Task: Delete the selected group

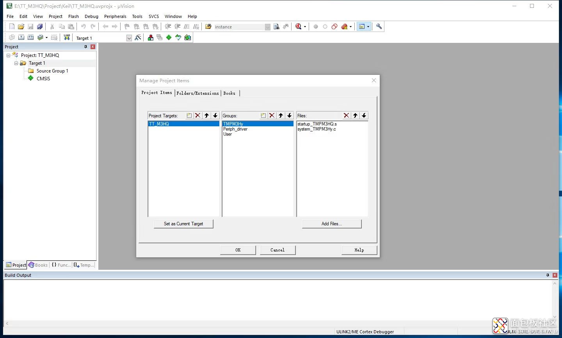Action: tap(272, 115)
